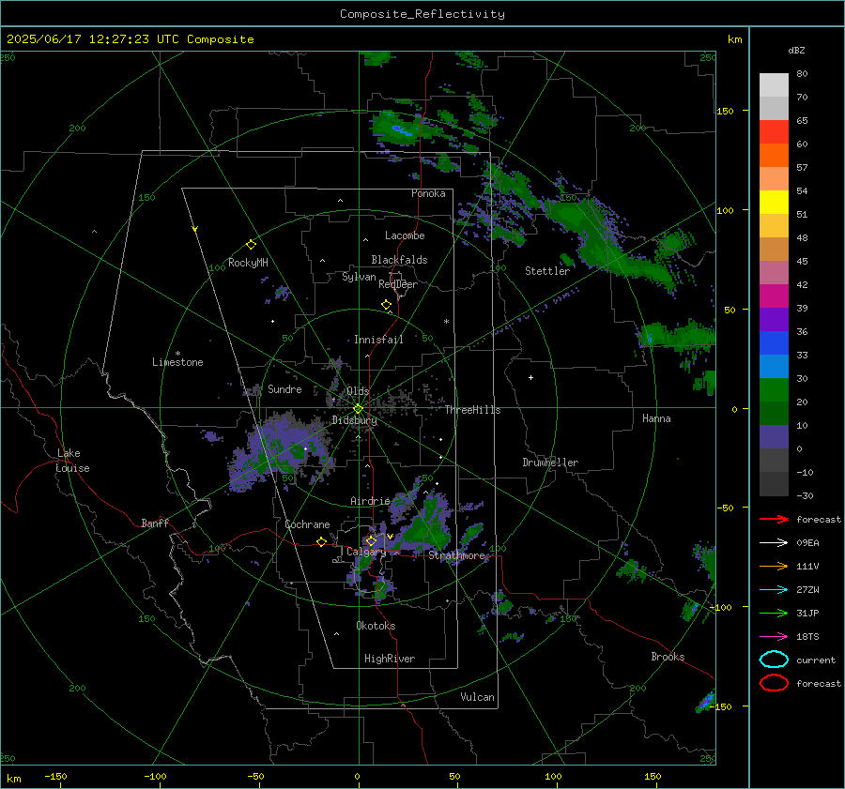The image size is (845, 789).
Task: Click the yellow diamond at the radar center
Action: [358, 409]
